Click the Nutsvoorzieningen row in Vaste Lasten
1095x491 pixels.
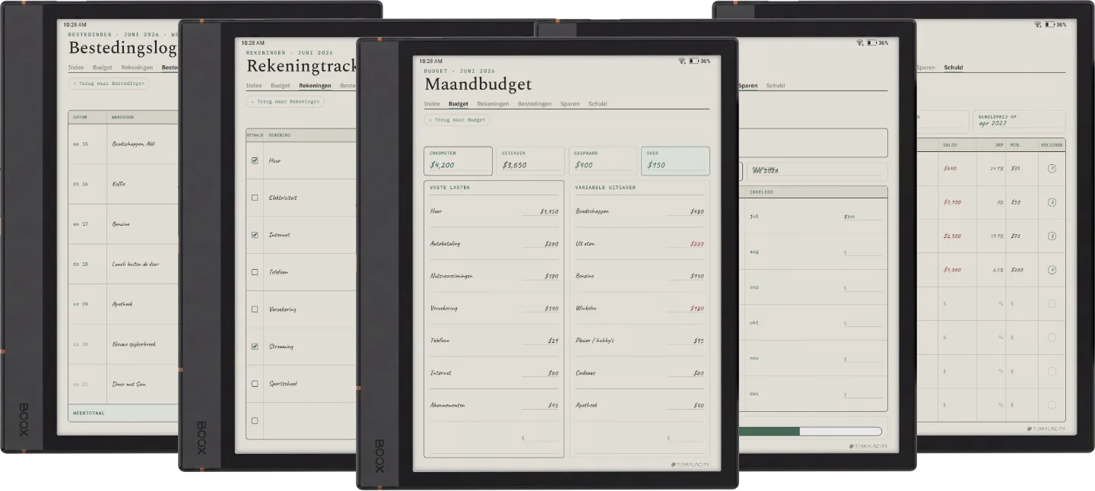tap(494, 276)
